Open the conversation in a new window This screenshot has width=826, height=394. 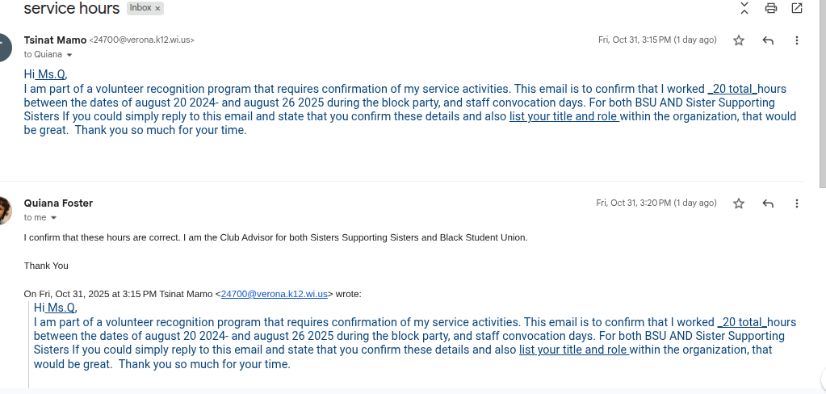click(x=797, y=9)
